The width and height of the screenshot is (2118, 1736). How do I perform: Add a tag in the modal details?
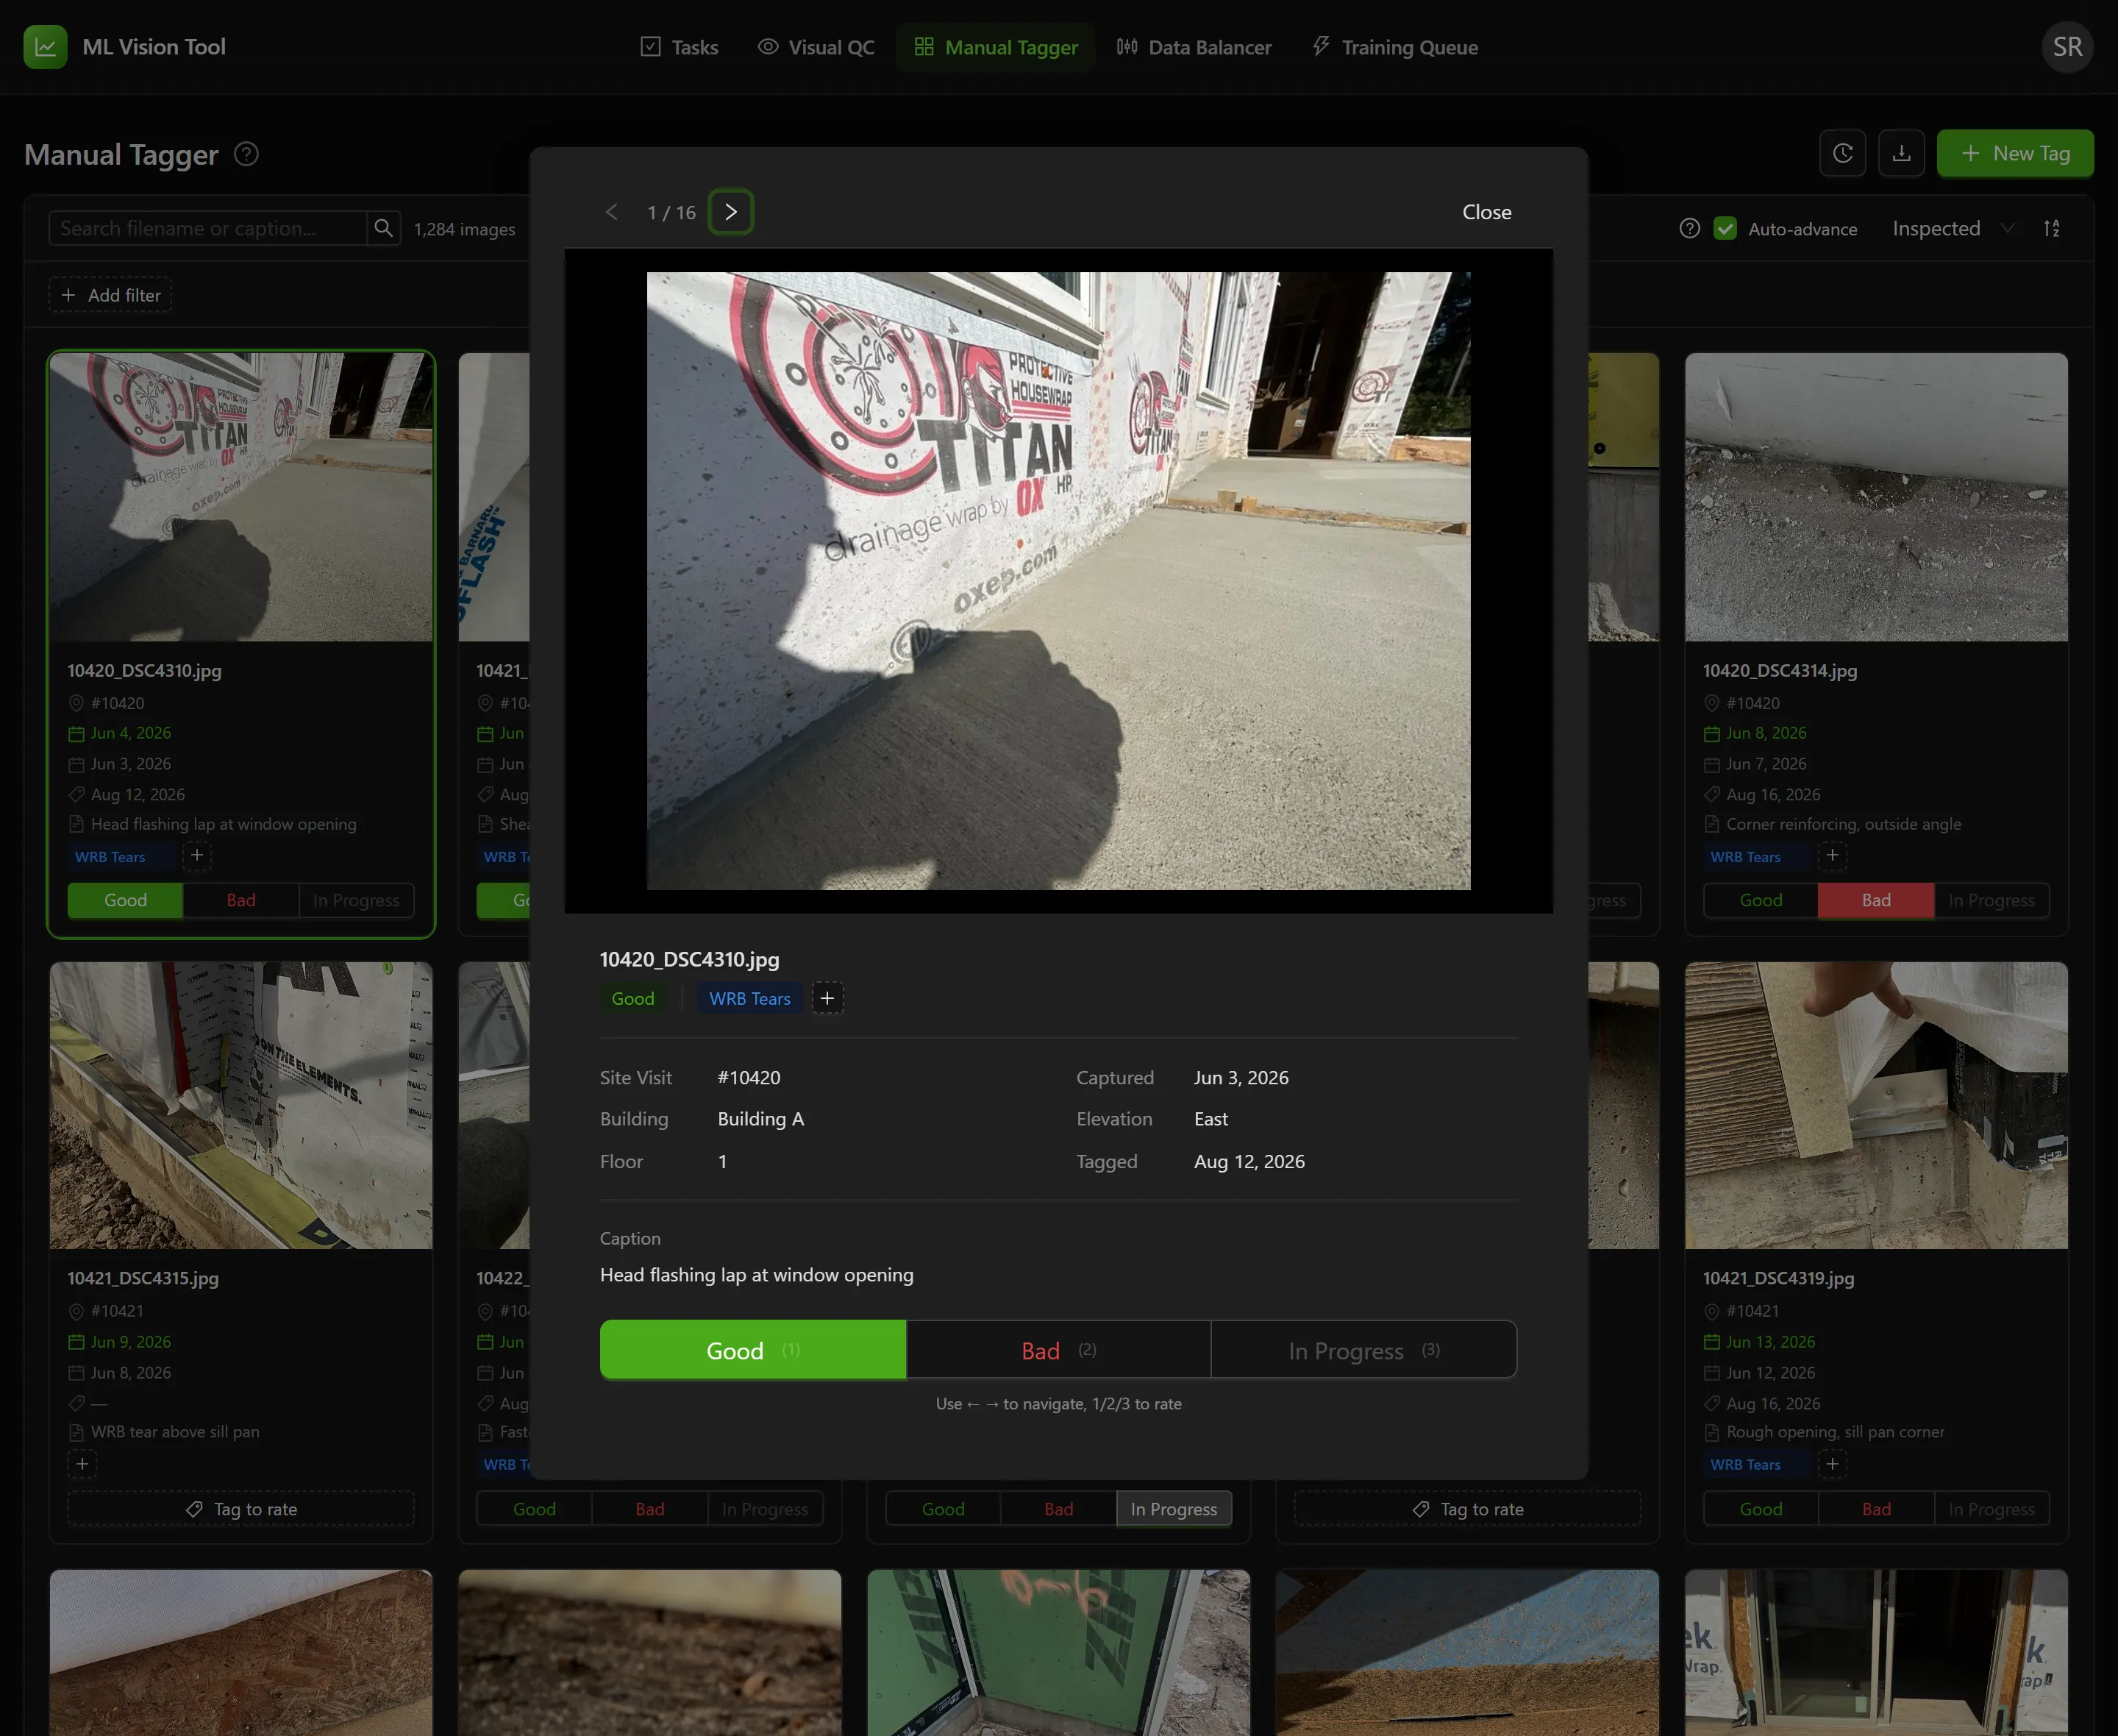(x=827, y=998)
